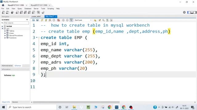
Task: Open the Database menu
Action: pyautogui.click(x=28, y=9)
